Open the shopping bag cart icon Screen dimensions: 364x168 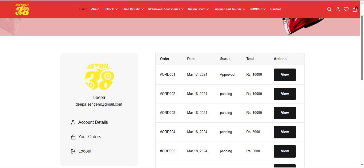click(x=355, y=9)
